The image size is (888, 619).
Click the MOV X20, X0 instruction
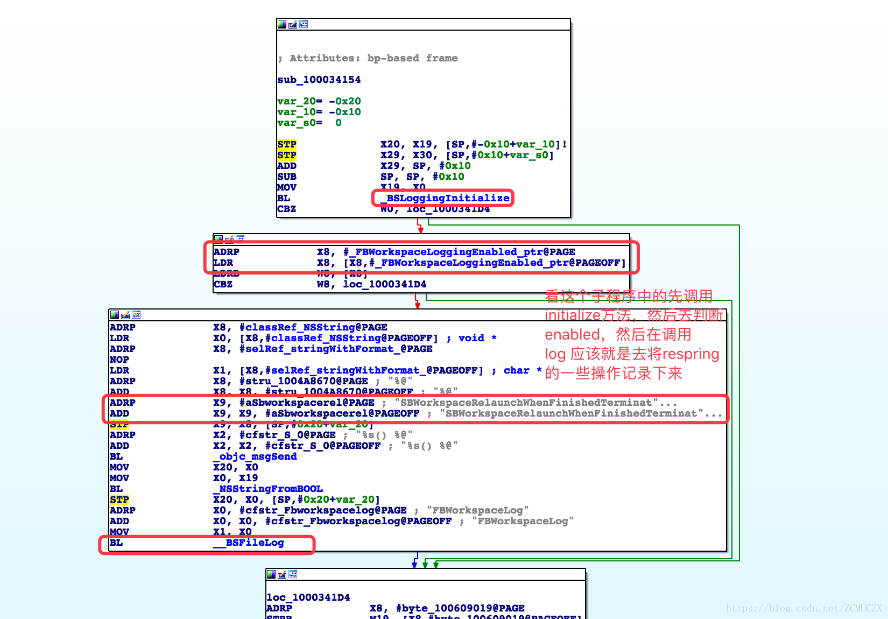coord(184,467)
